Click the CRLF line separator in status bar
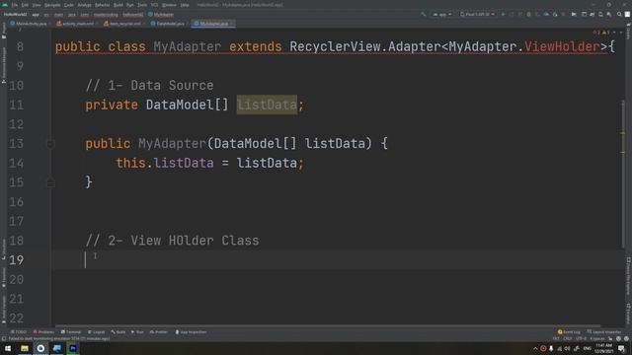632x355 pixels. tap(568, 338)
